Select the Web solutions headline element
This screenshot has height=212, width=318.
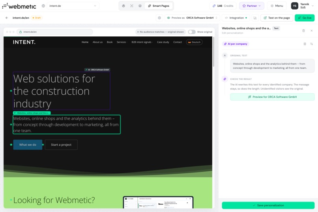(x=62, y=91)
